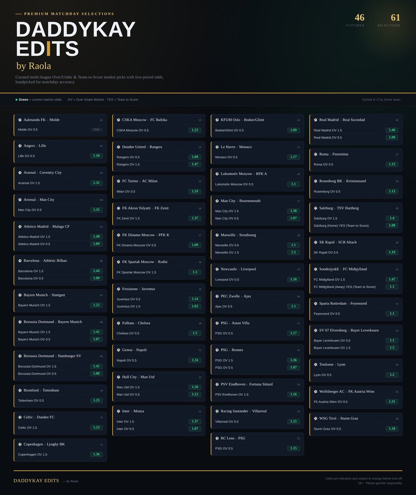This screenshot has width=416, height=495.
Task: Click the '46 FIXTURES' counter in the header
Action: [356, 20]
